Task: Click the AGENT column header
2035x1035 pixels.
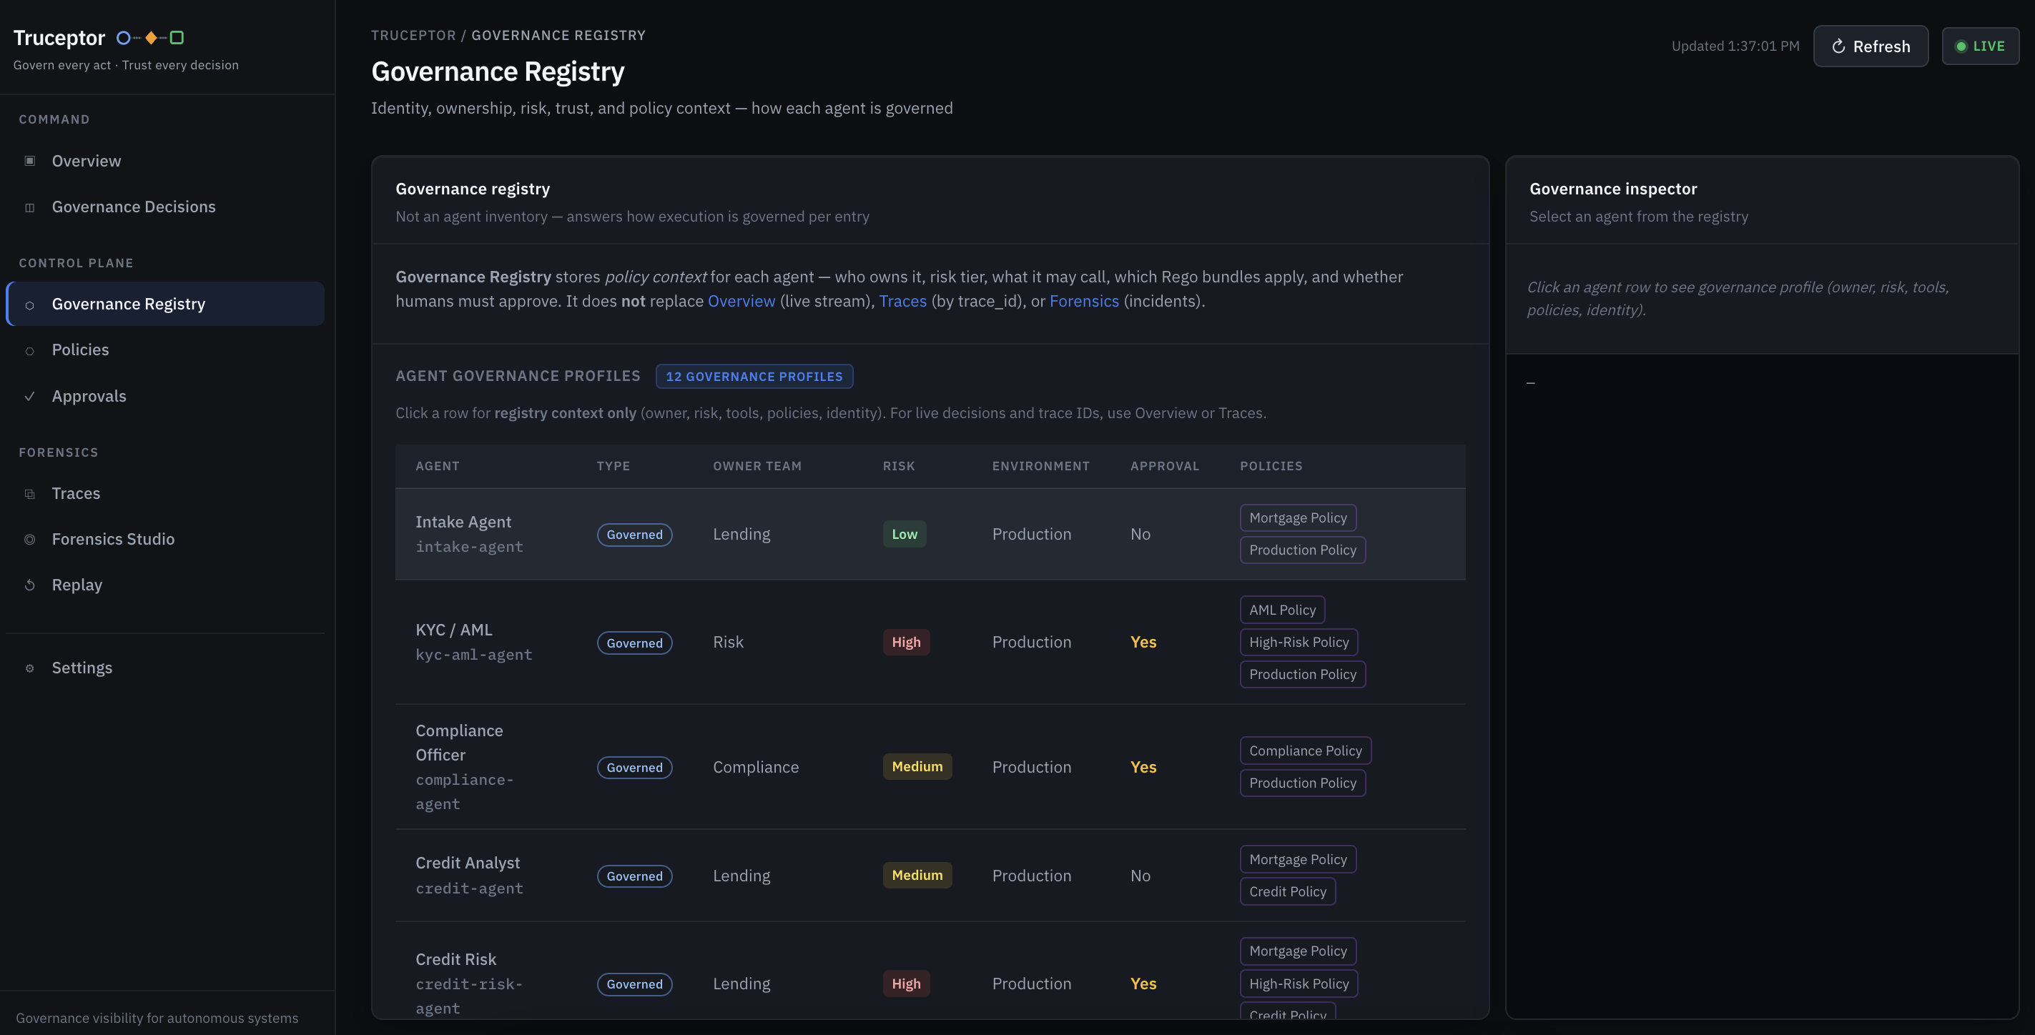Action: (437, 467)
